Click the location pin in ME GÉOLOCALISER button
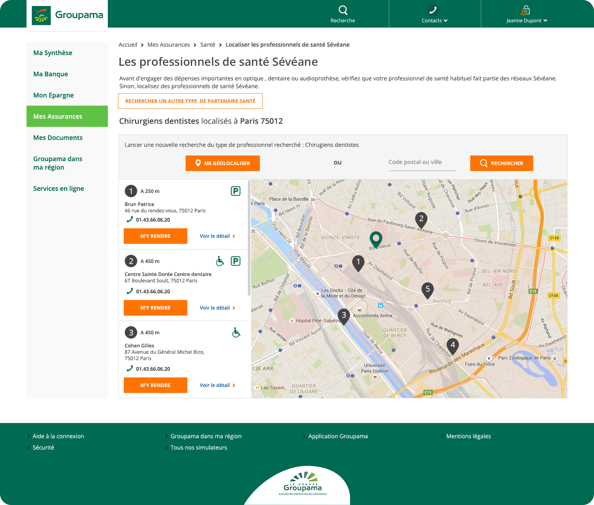This screenshot has height=505, width=594. (x=198, y=163)
